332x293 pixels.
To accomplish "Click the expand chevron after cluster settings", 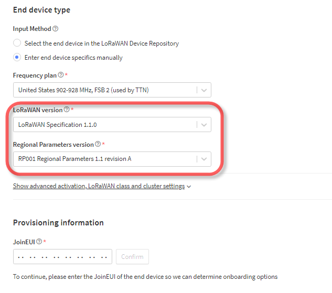I will tap(189, 187).
